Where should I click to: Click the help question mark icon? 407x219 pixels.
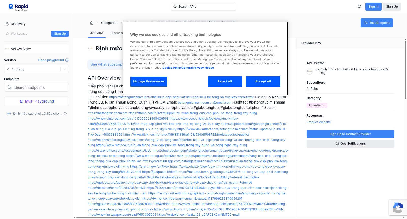pyautogui.click(x=360, y=7)
